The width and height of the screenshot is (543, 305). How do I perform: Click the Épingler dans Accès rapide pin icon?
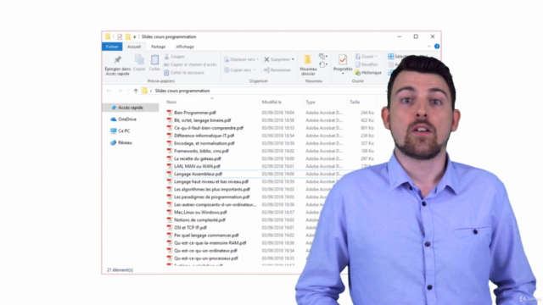click(x=118, y=60)
